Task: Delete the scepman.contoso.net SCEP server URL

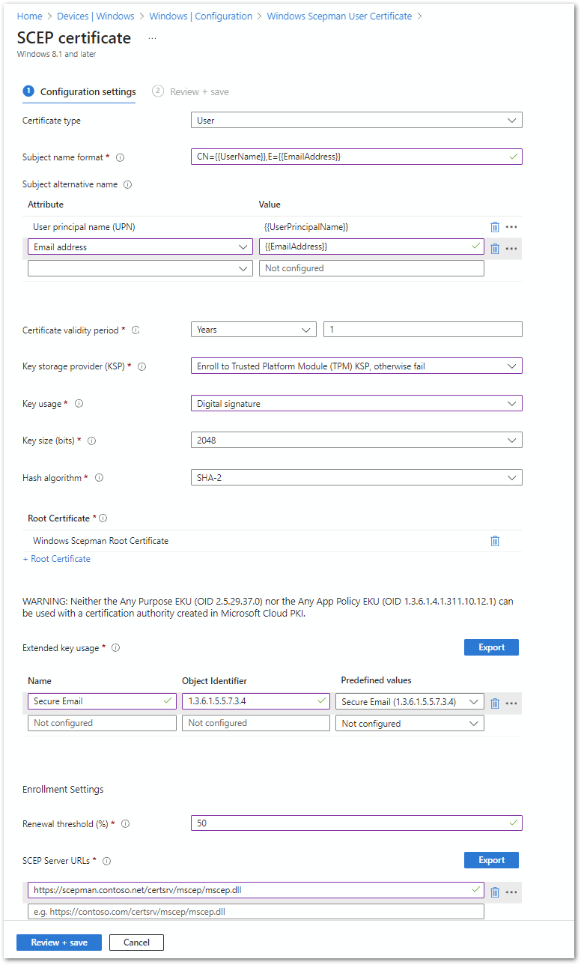Action: (494, 892)
